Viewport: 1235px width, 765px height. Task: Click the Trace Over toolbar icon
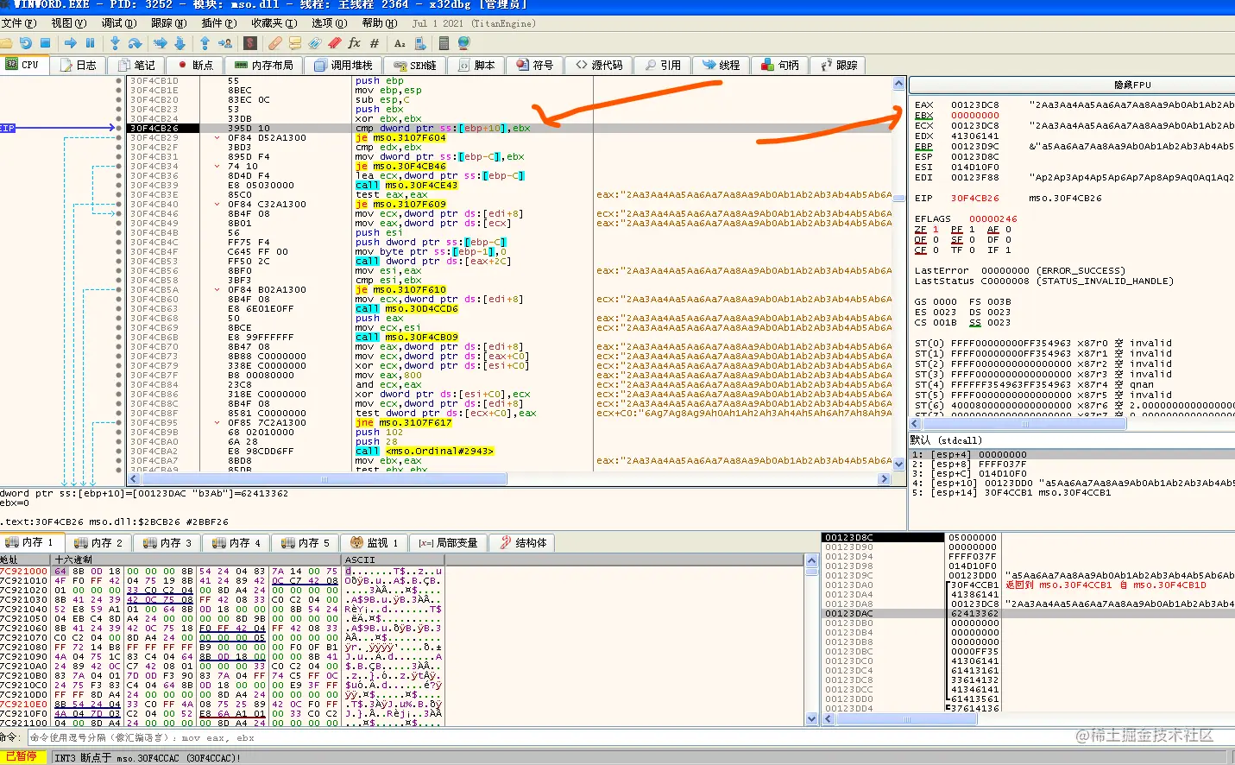(x=180, y=43)
